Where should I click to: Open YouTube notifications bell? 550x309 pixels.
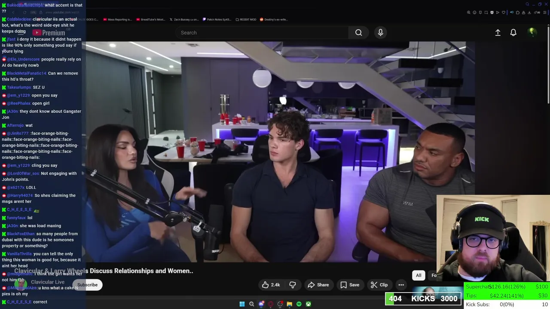coord(513,33)
